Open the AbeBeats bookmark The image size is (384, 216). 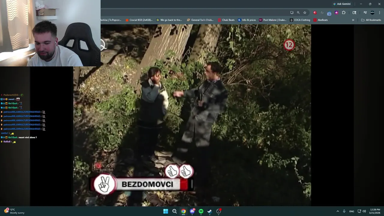[x=320, y=20]
